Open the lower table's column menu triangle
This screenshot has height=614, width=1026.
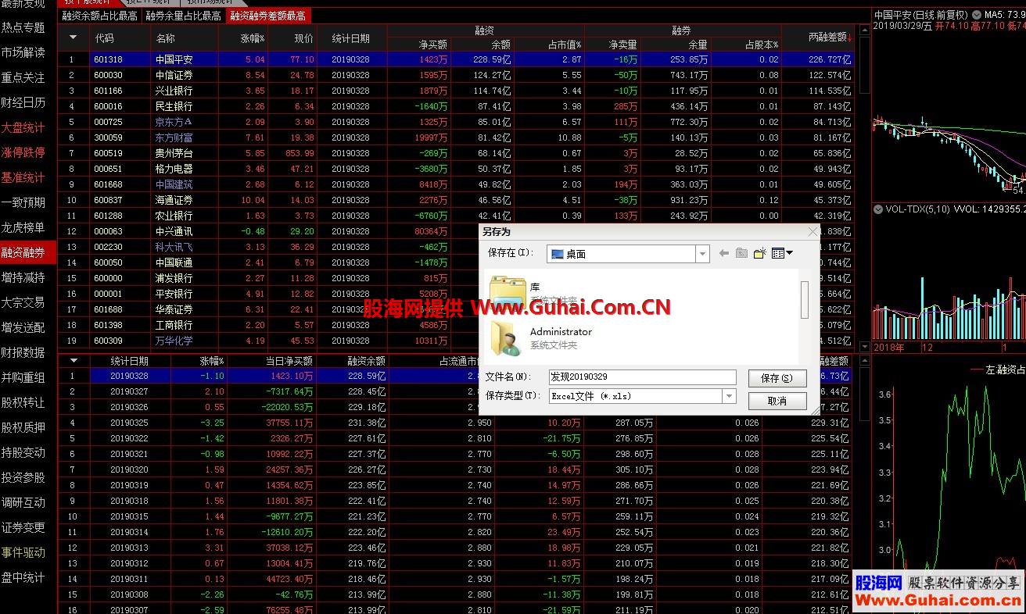pyautogui.click(x=74, y=361)
